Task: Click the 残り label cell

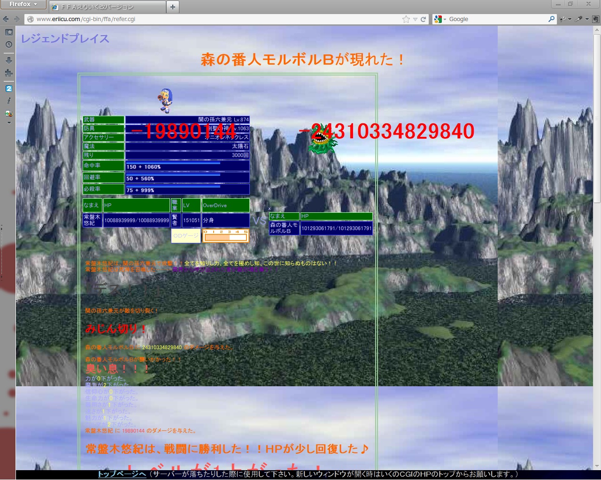Action: click(x=103, y=155)
